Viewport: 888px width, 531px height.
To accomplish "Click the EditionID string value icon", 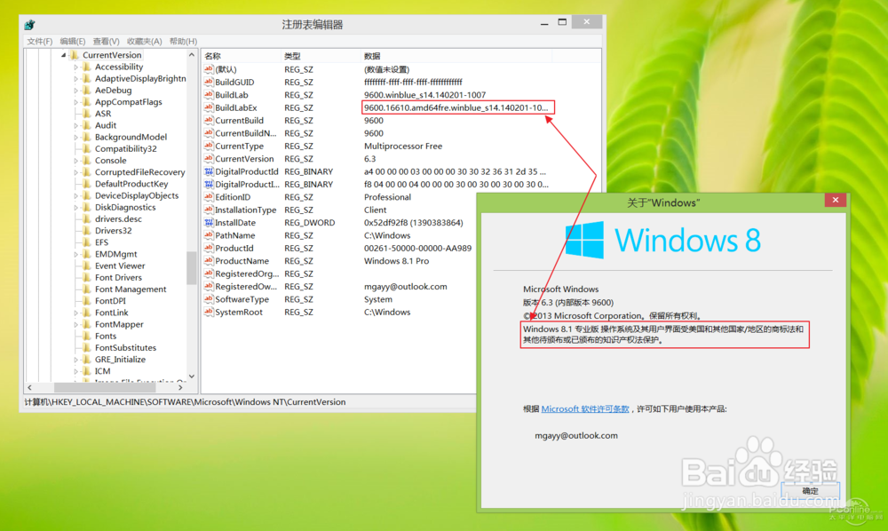I will coord(209,197).
